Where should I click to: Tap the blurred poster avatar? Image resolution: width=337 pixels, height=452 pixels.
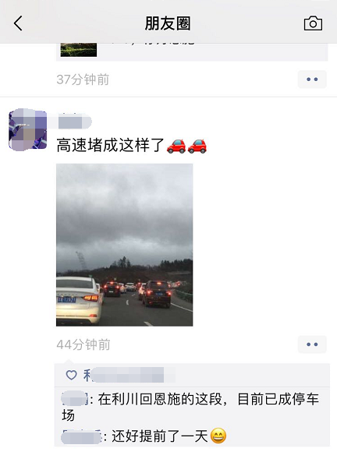coord(28,129)
